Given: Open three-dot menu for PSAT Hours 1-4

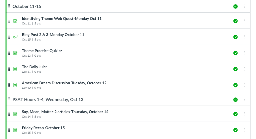Looking at the screenshot, I should [245, 100].
